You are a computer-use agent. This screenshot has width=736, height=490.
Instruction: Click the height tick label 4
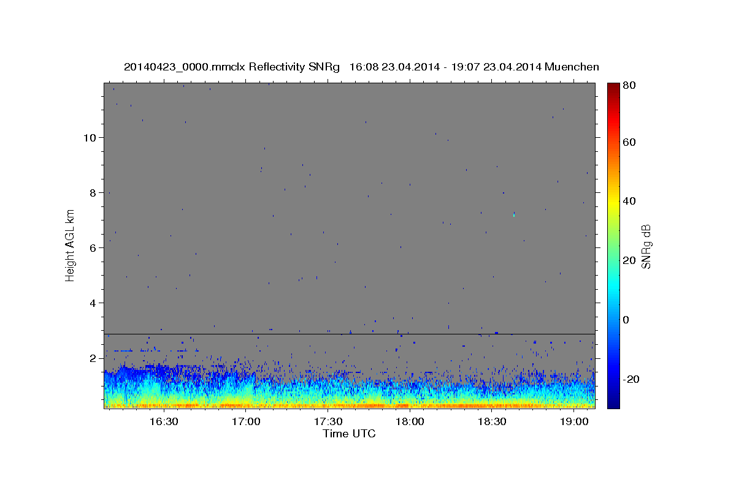[93, 303]
